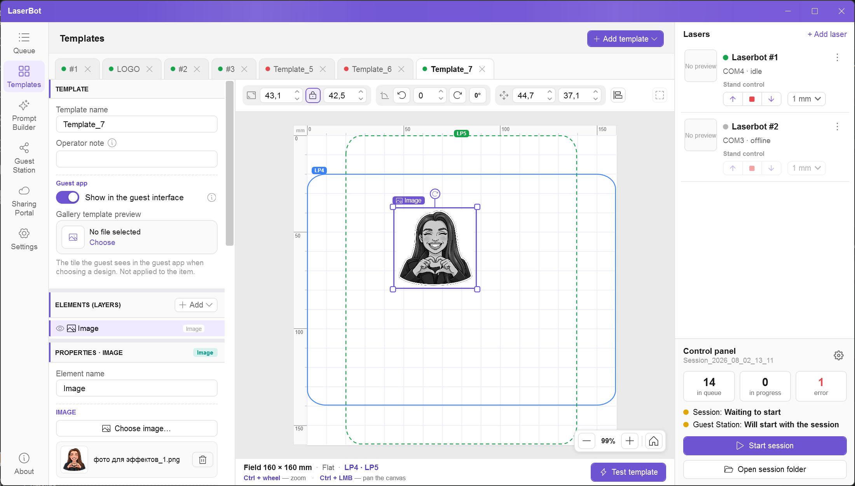This screenshot has width=855, height=486.
Task: Open control panel settings gear
Action: coord(838,355)
